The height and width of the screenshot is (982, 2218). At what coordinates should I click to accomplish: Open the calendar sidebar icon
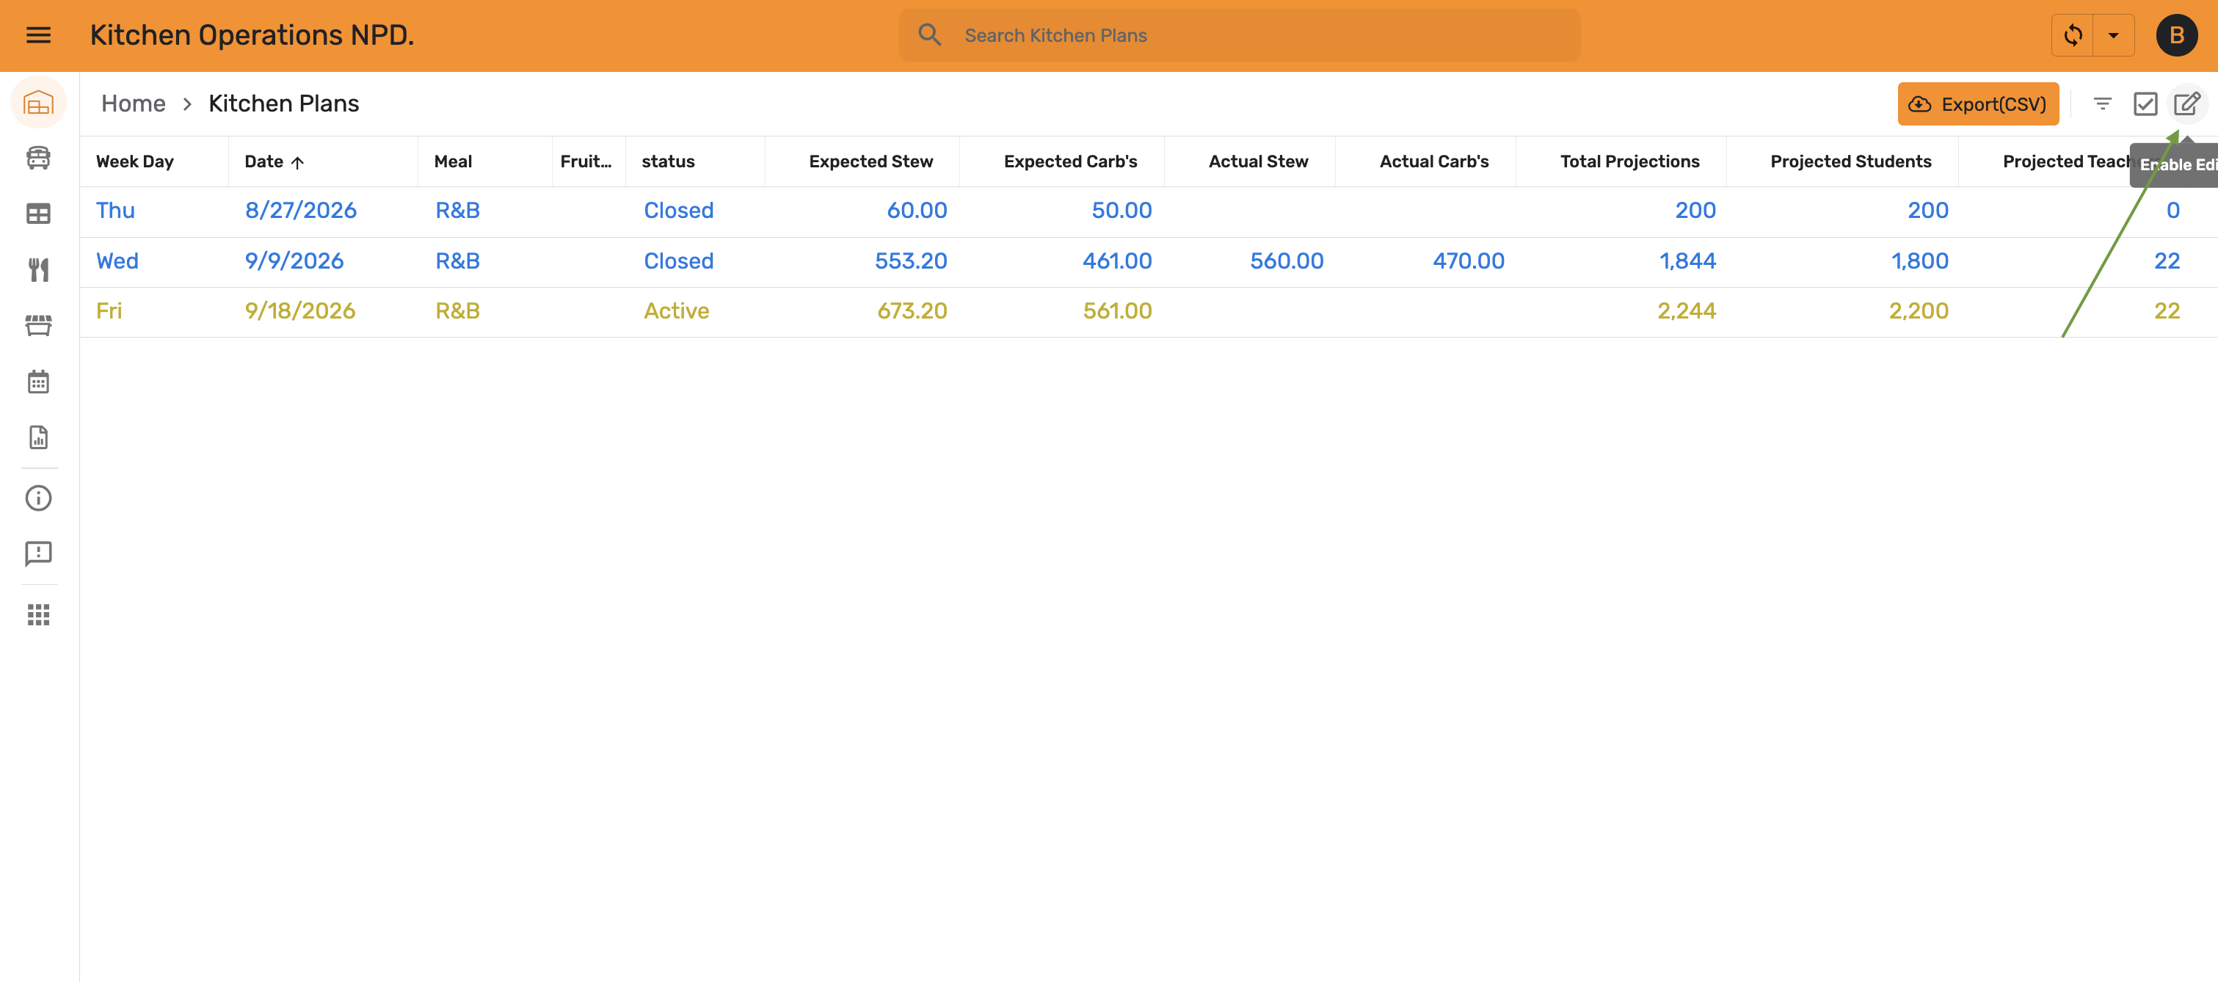39,381
